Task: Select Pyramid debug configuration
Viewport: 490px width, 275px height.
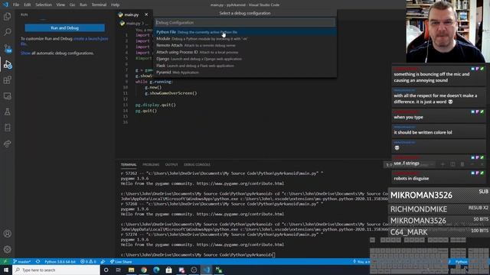Action: point(245,73)
